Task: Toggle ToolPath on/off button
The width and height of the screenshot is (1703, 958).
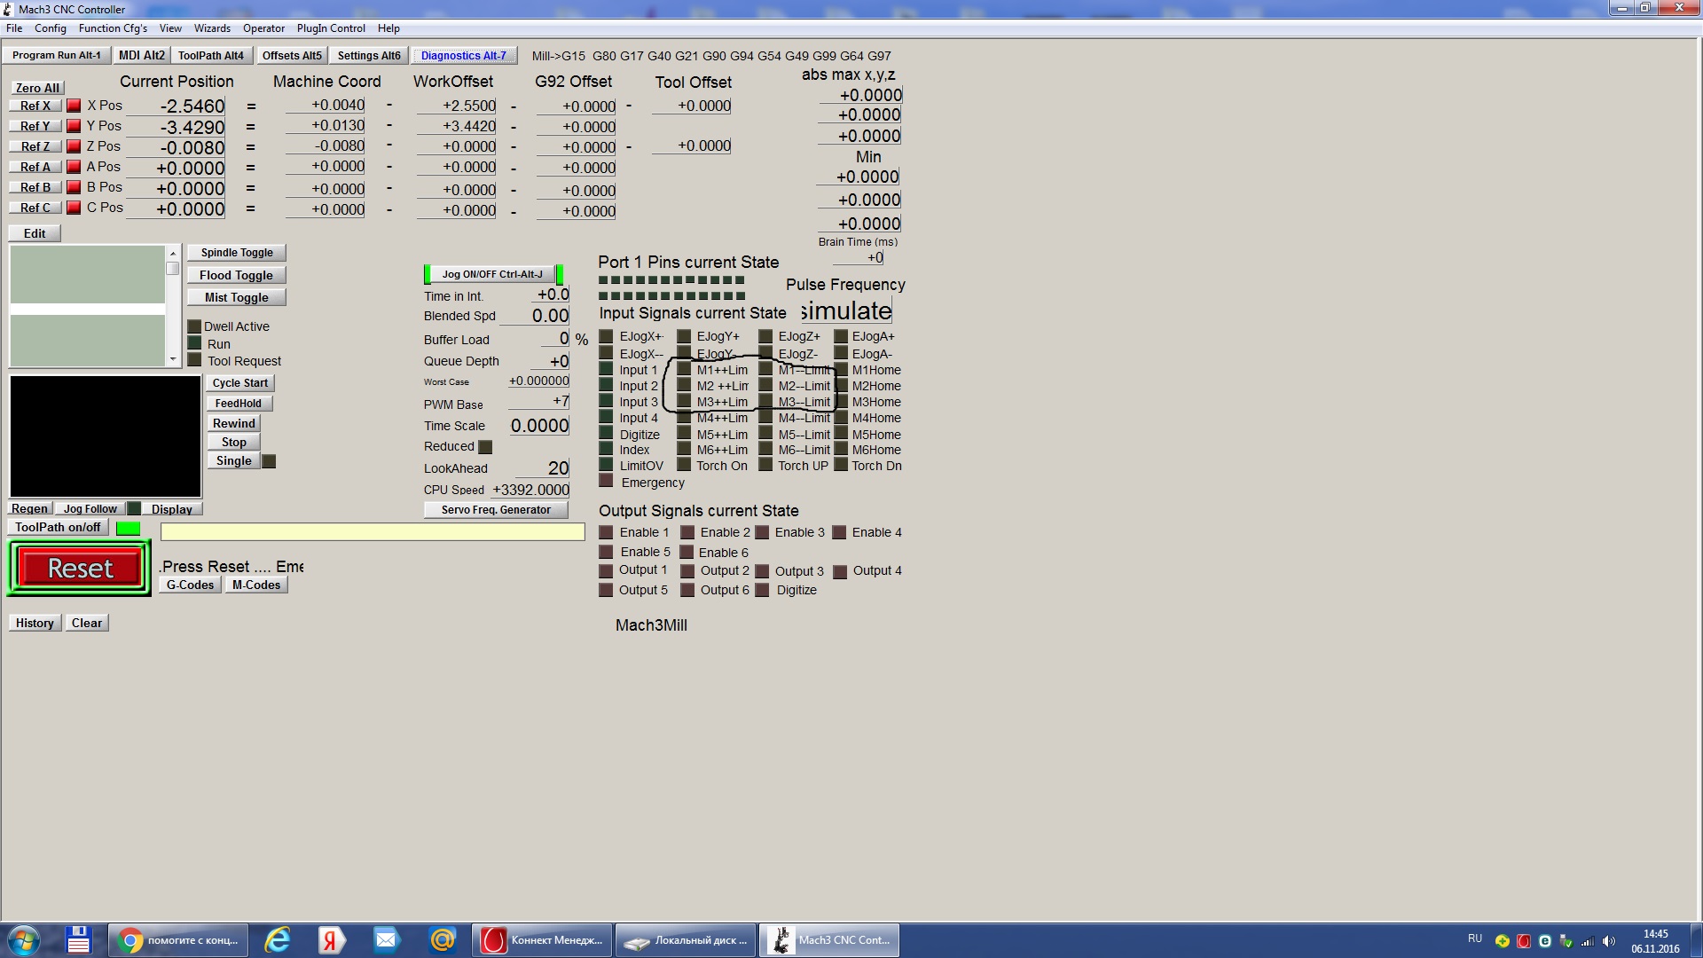Action: [58, 527]
